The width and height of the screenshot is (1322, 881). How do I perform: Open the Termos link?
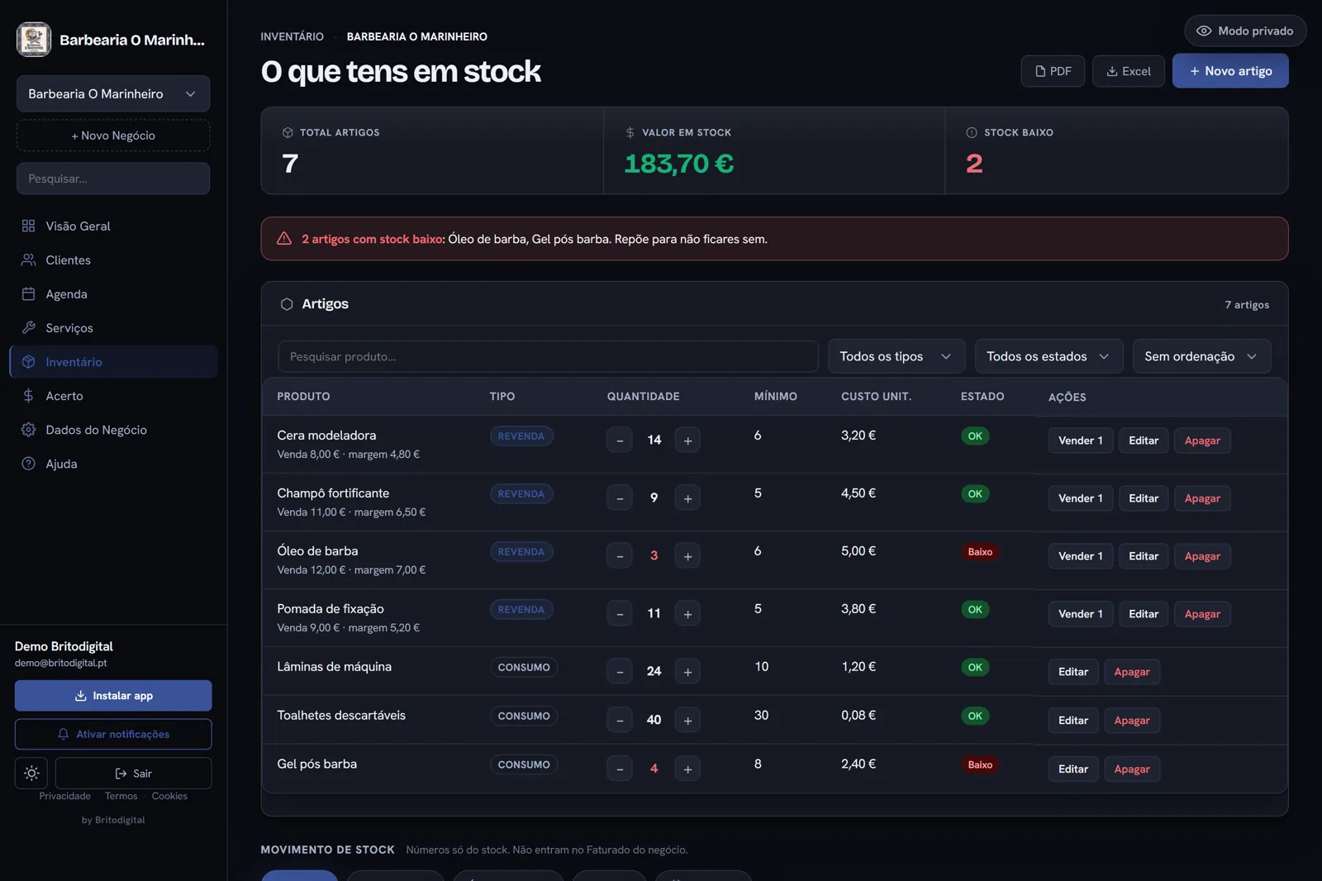121,796
